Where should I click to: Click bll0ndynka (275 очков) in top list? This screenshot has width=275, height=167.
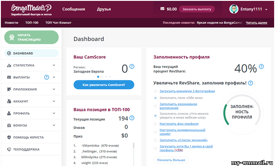point(99,157)
